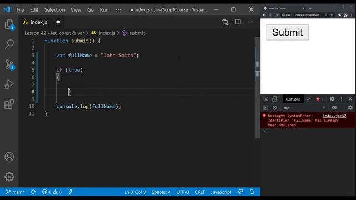Screen dimensions: 356x200
Task: Open the View menu
Action: (76, 10)
